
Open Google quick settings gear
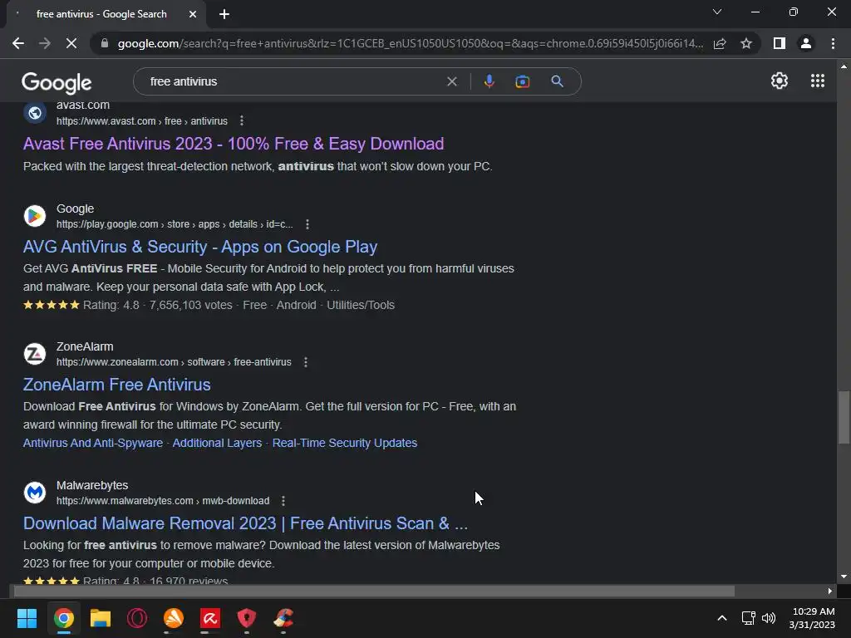tap(780, 81)
